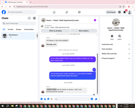The height and width of the screenshot is (108, 135).
Task: Open Facebook home via logo
Action: tap(4, 12)
